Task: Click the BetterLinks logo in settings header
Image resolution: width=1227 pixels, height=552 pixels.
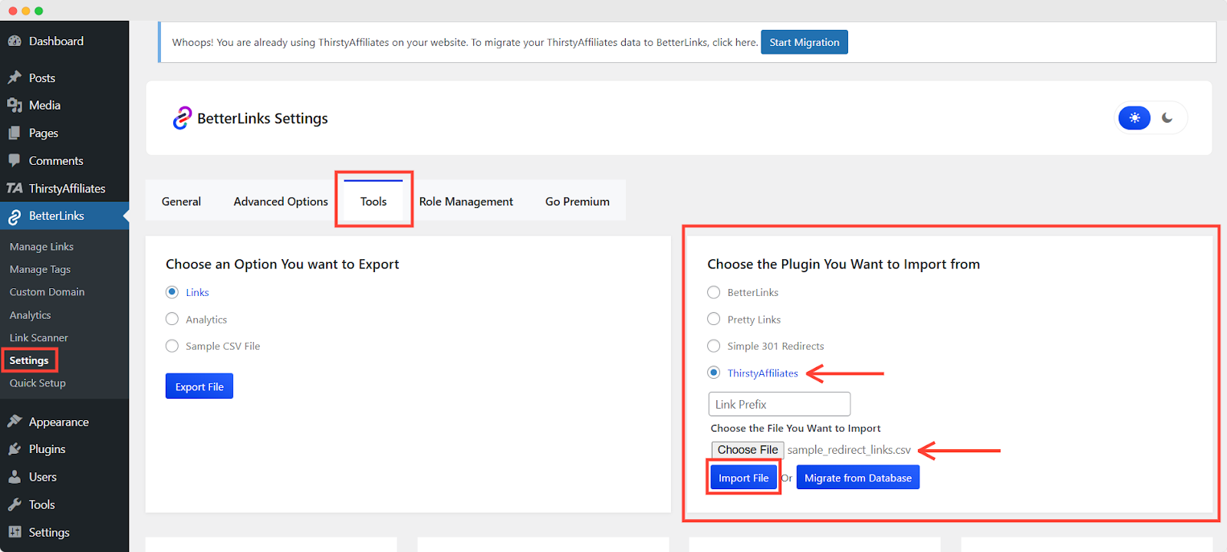Action: click(182, 118)
